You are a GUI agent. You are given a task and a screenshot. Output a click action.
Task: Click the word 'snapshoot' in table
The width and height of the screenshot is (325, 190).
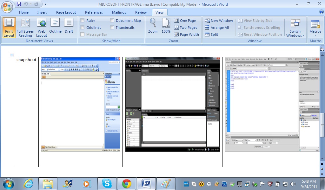pos(26,60)
